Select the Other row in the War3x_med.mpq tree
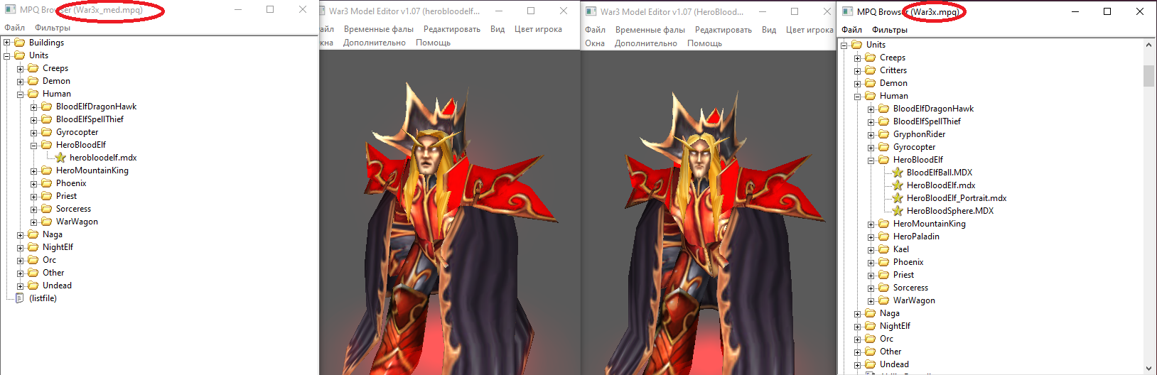 pos(53,273)
